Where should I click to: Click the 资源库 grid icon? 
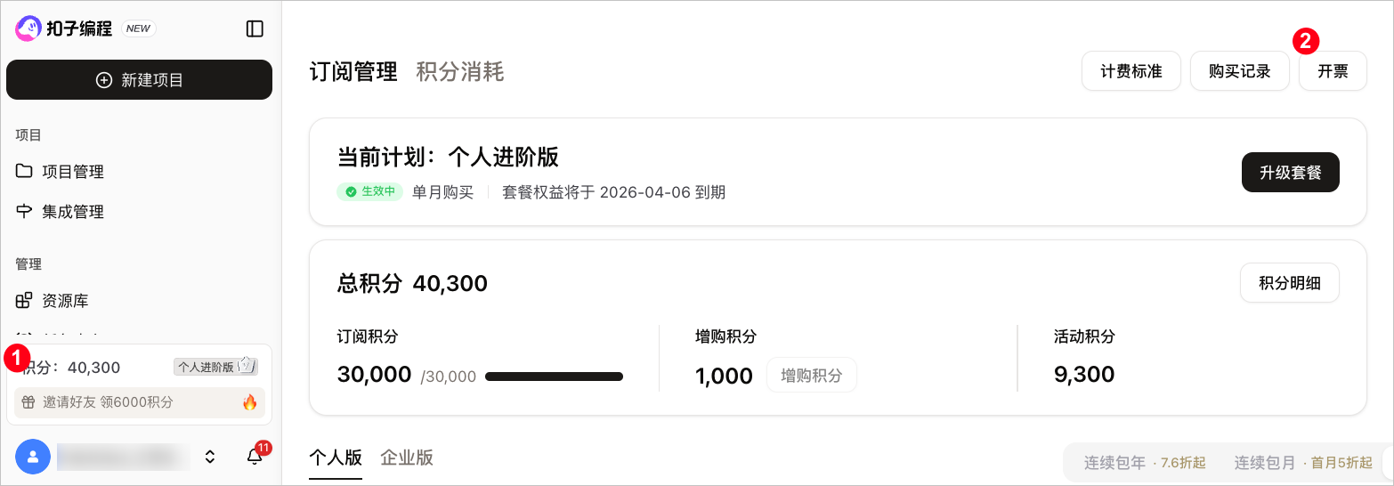pos(25,300)
